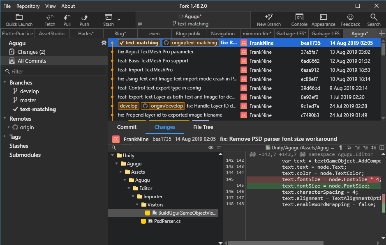386x245 pixels.
Task: Switch to the AssetStudio repository tab
Action: coord(52,33)
